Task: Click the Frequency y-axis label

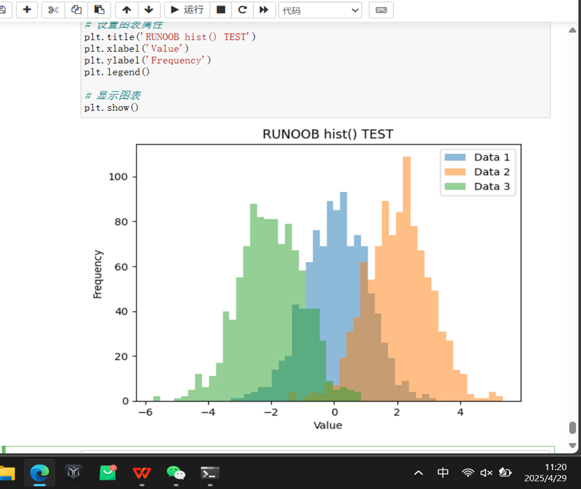Action: point(97,274)
